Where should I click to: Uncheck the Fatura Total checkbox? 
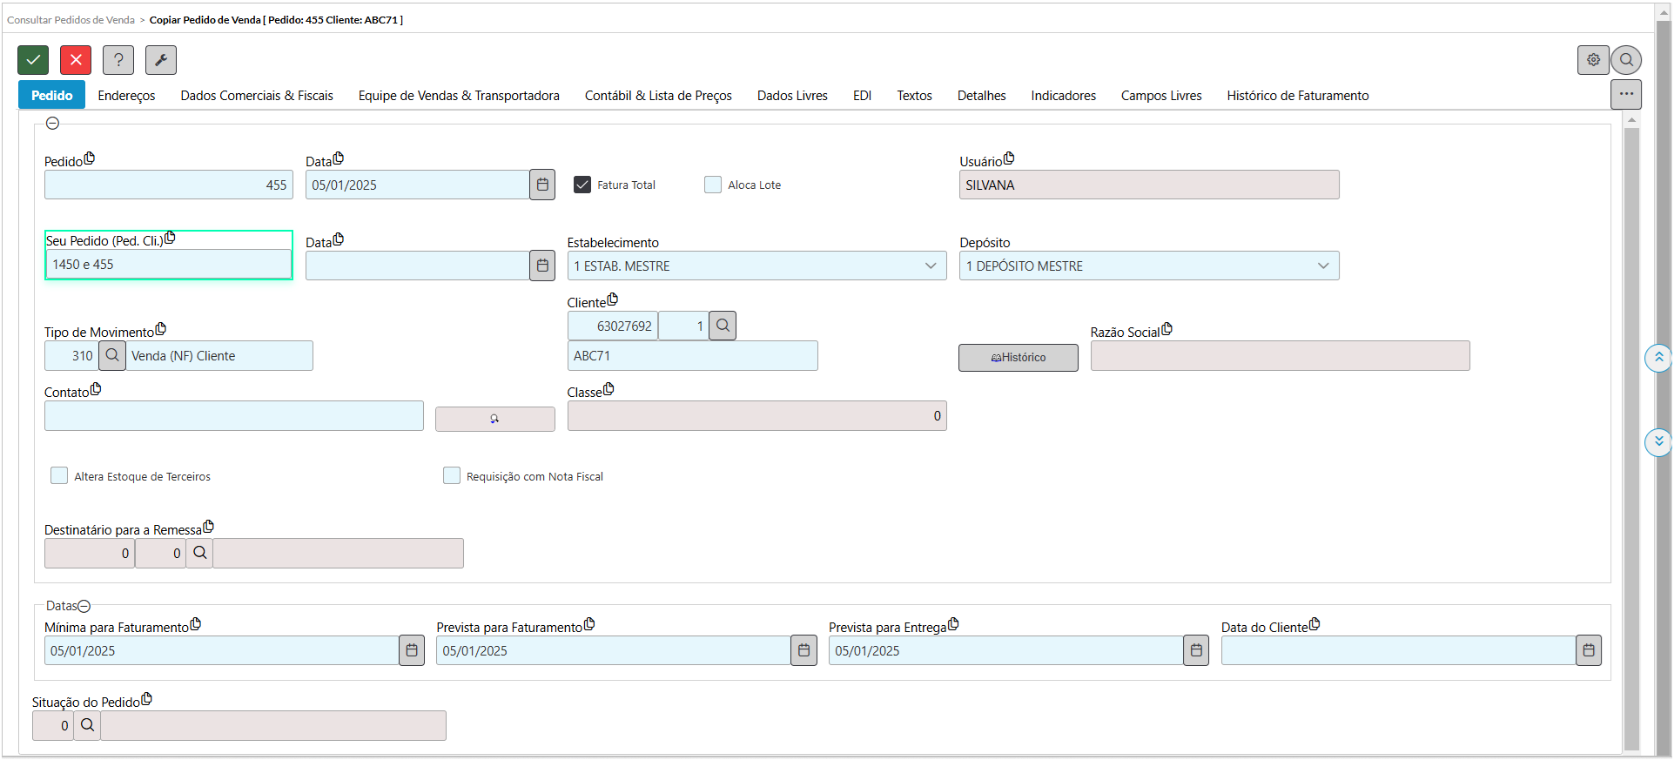tap(582, 185)
